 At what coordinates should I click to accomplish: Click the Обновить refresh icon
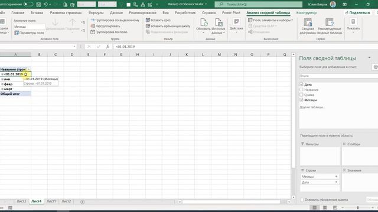tap(203, 22)
